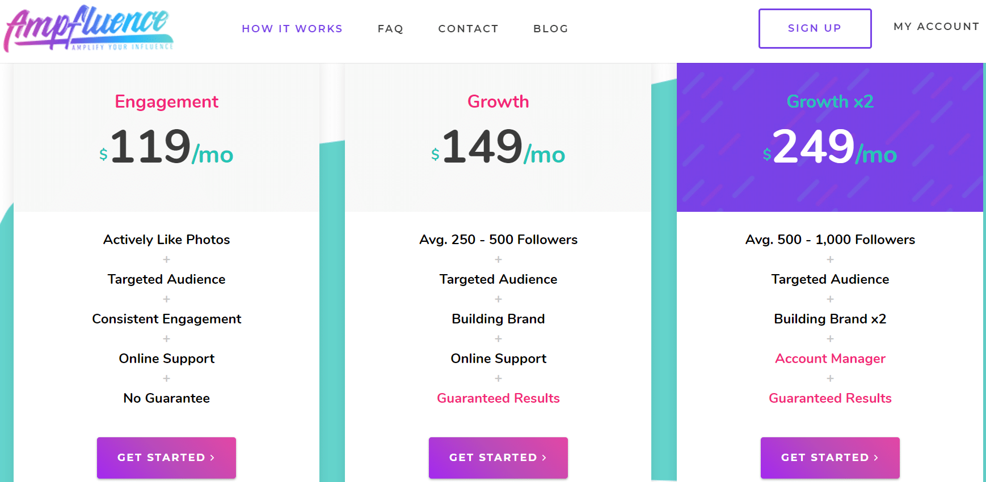Click the $149/mo price
The height and width of the screenshot is (482, 986).
498,147
